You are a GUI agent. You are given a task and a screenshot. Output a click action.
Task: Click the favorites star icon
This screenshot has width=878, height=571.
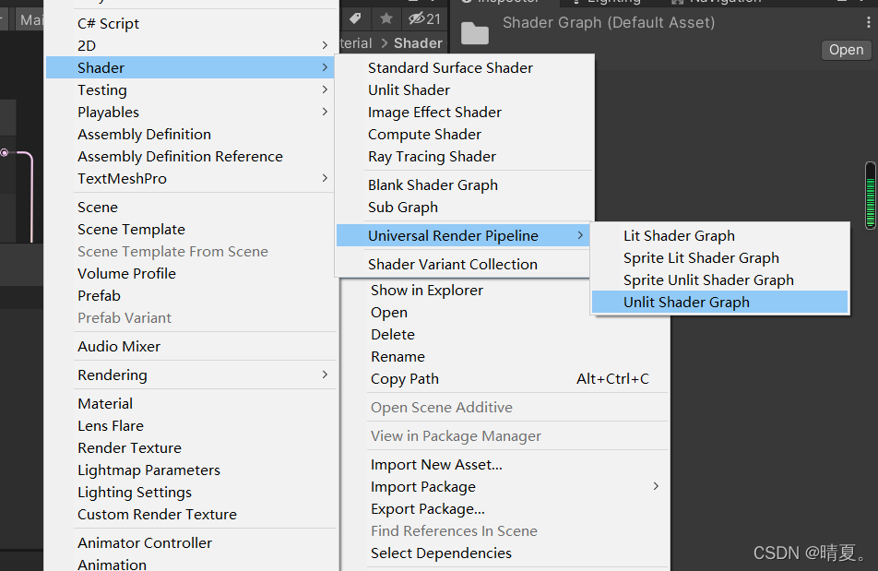click(x=386, y=19)
